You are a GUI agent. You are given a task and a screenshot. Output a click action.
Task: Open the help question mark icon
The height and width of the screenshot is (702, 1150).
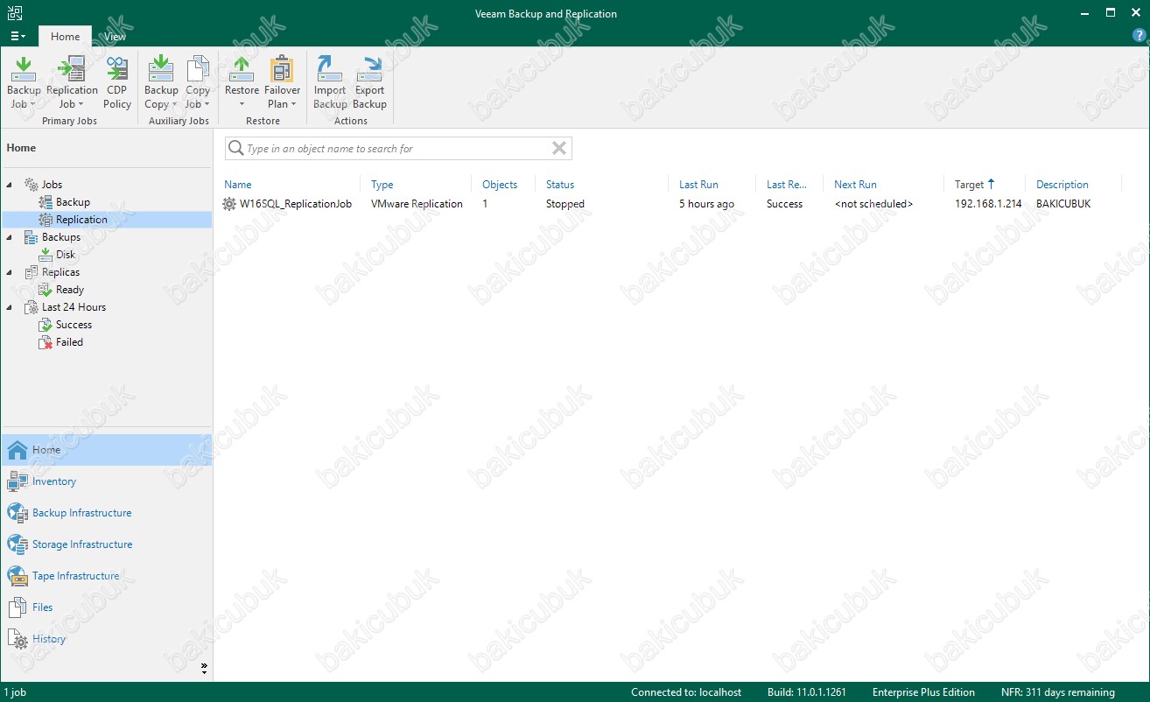[1139, 35]
